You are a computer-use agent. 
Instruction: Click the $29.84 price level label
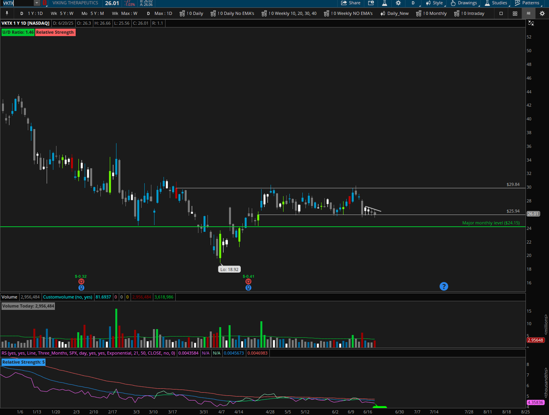513,184
